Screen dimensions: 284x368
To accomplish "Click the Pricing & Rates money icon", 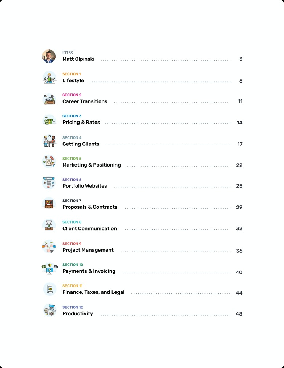I will tap(49, 120).
